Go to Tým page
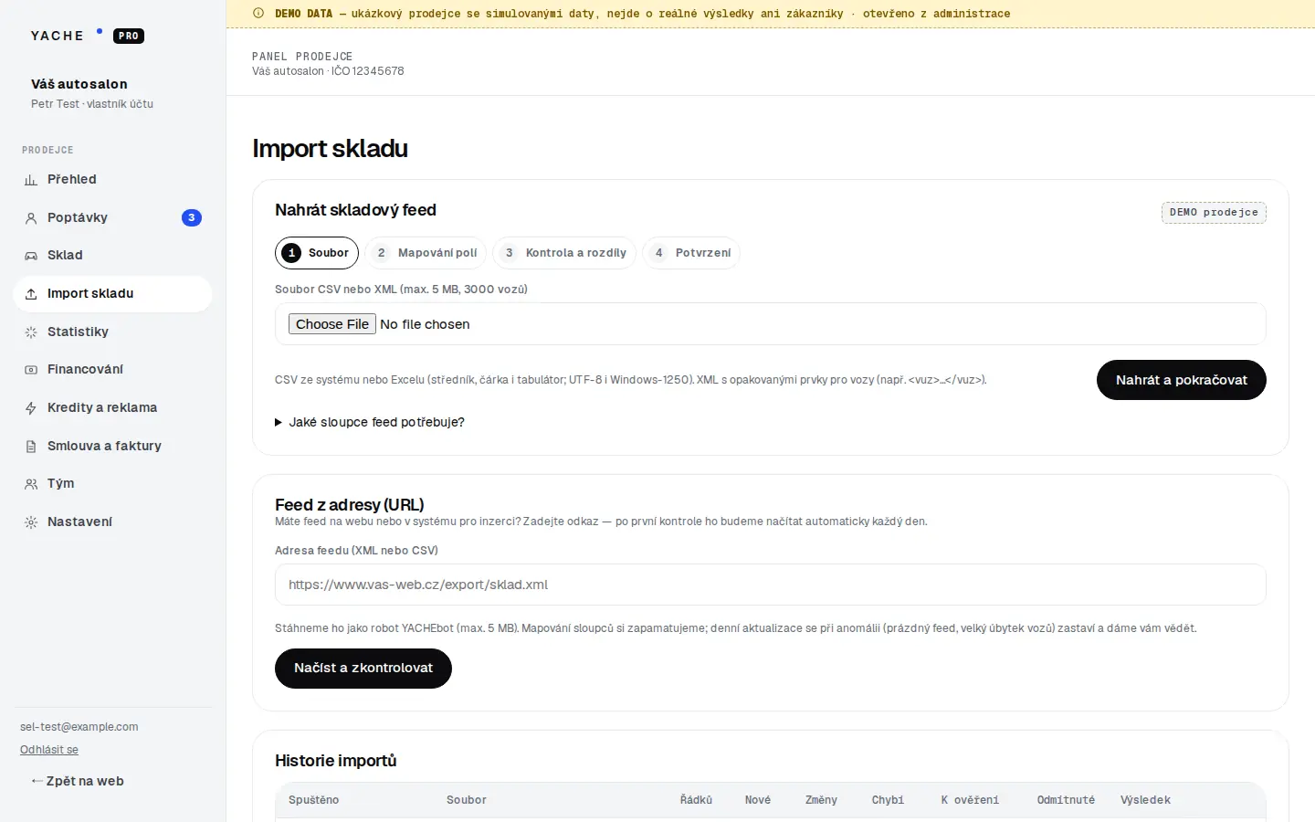 point(112,484)
